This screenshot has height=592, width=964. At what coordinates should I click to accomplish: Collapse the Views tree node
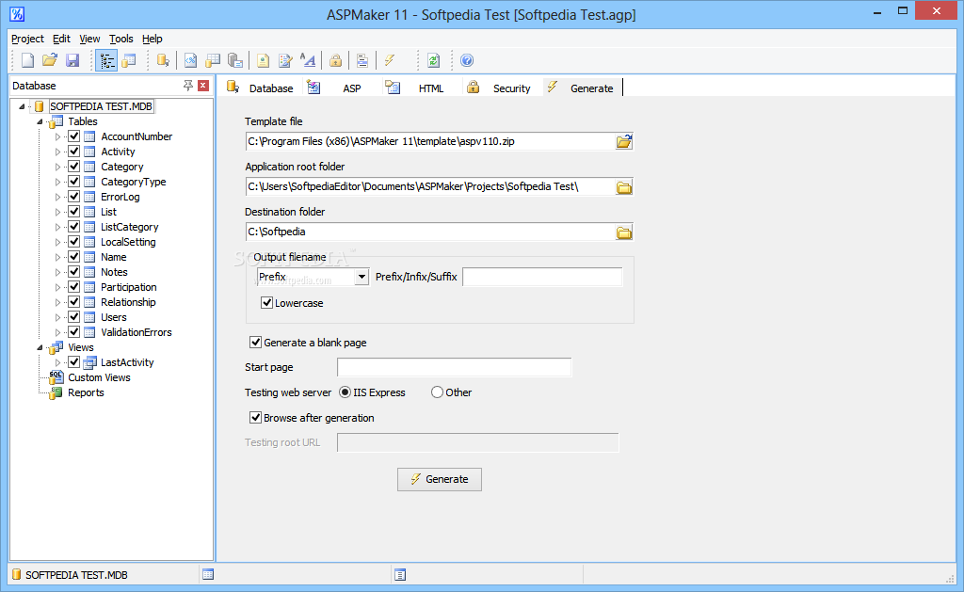[40, 347]
